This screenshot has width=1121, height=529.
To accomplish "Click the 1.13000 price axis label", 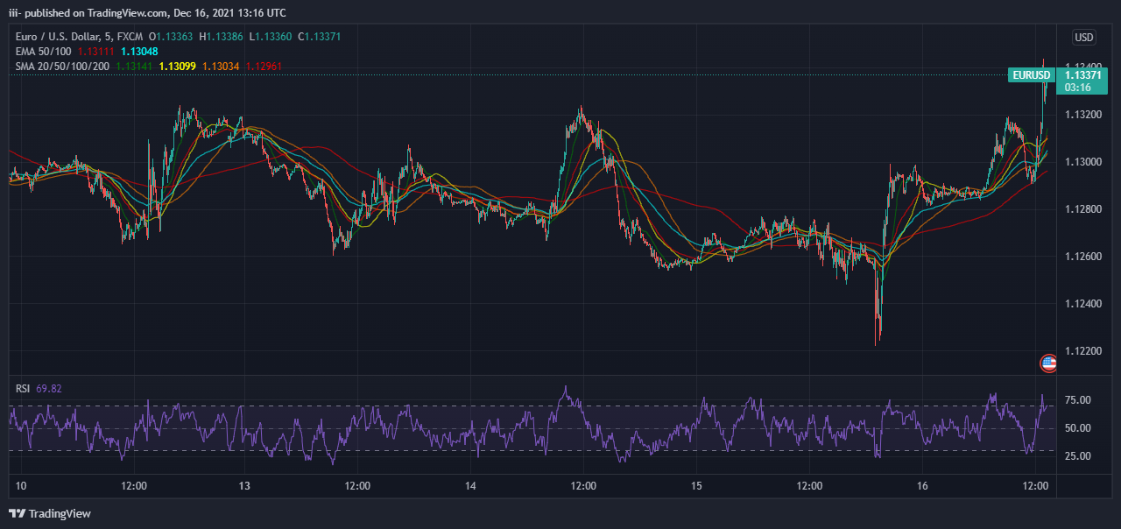I will click(x=1083, y=162).
